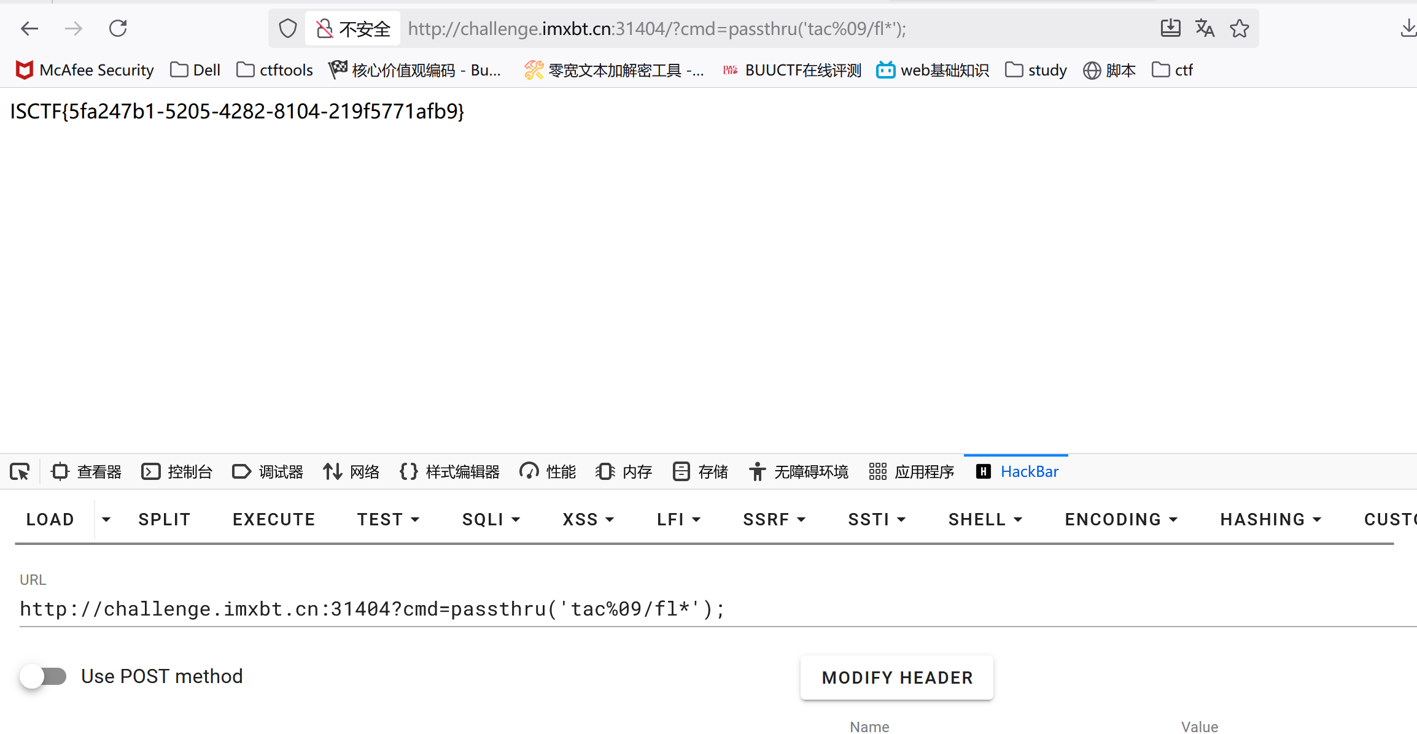Click the tracking protection shield icon
Image resolution: width=1417 pixels, height=734 pixels.
[287, 28]
